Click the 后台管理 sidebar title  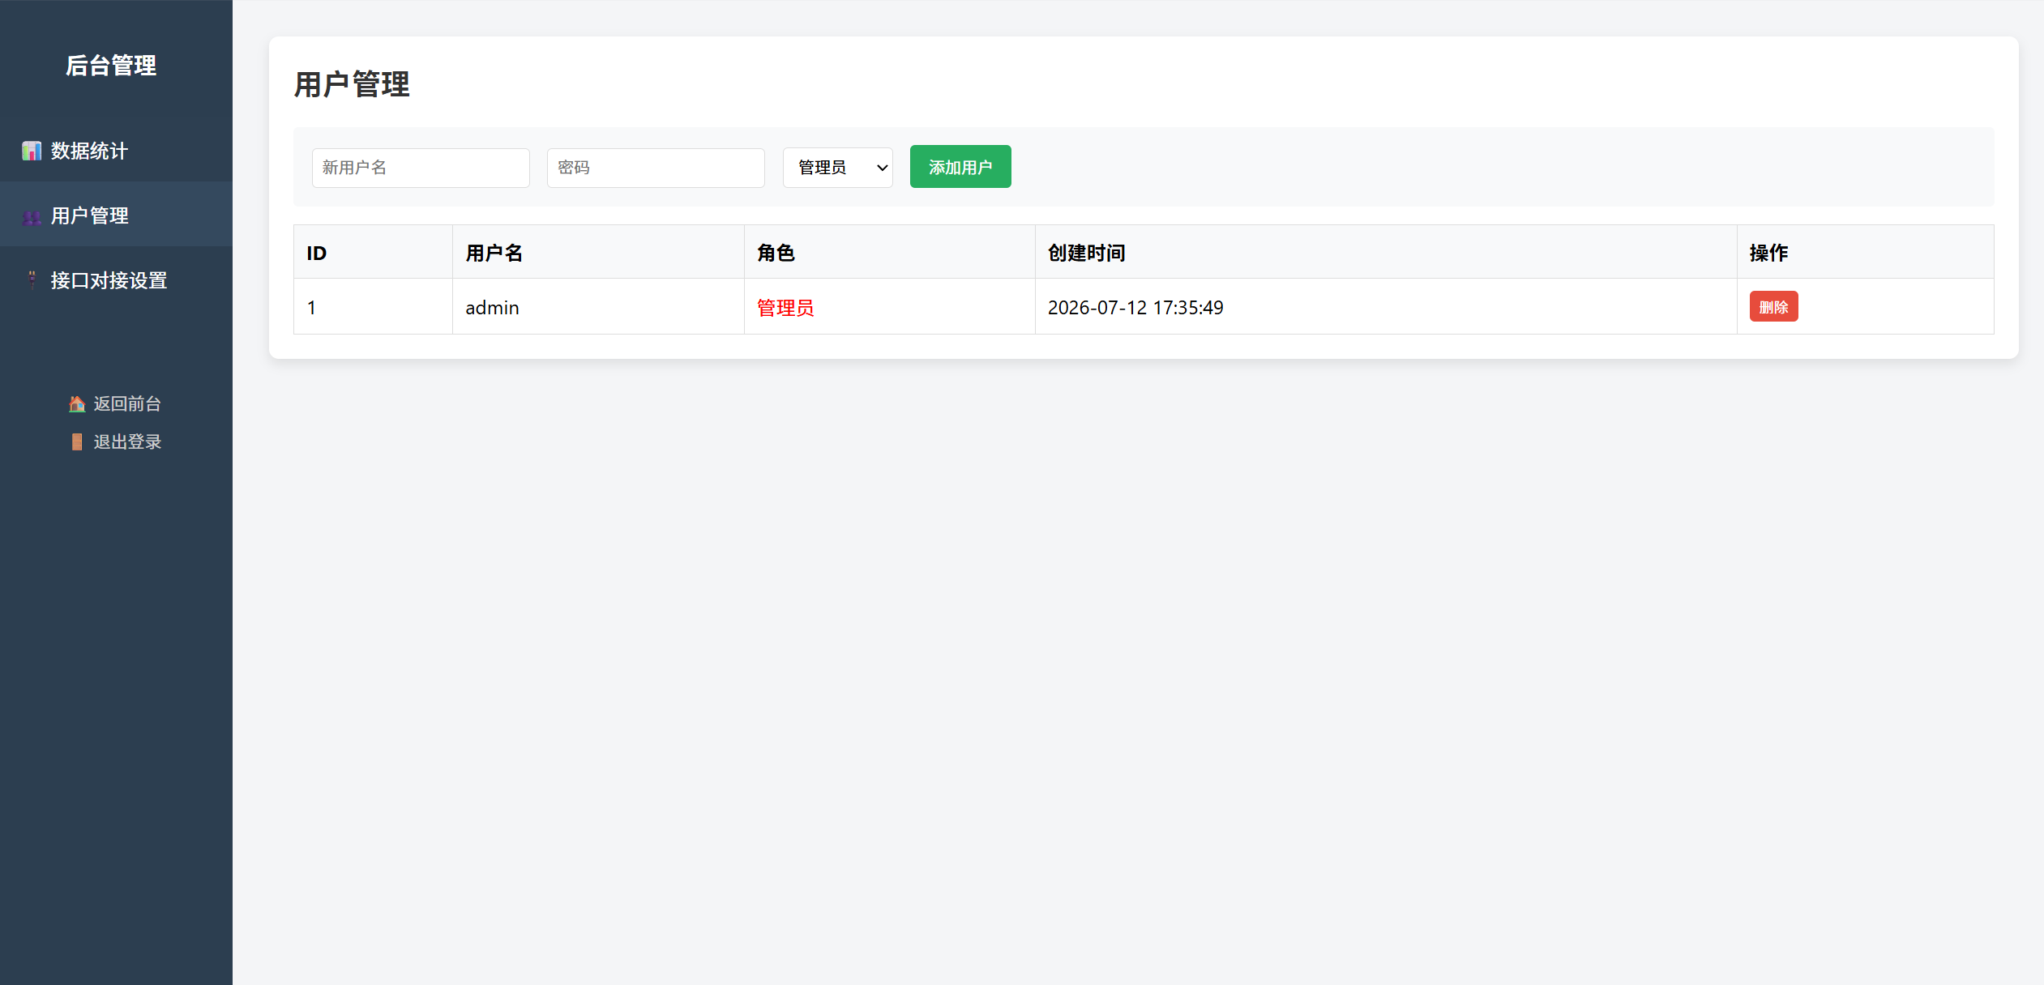click(x=111, y=66)
